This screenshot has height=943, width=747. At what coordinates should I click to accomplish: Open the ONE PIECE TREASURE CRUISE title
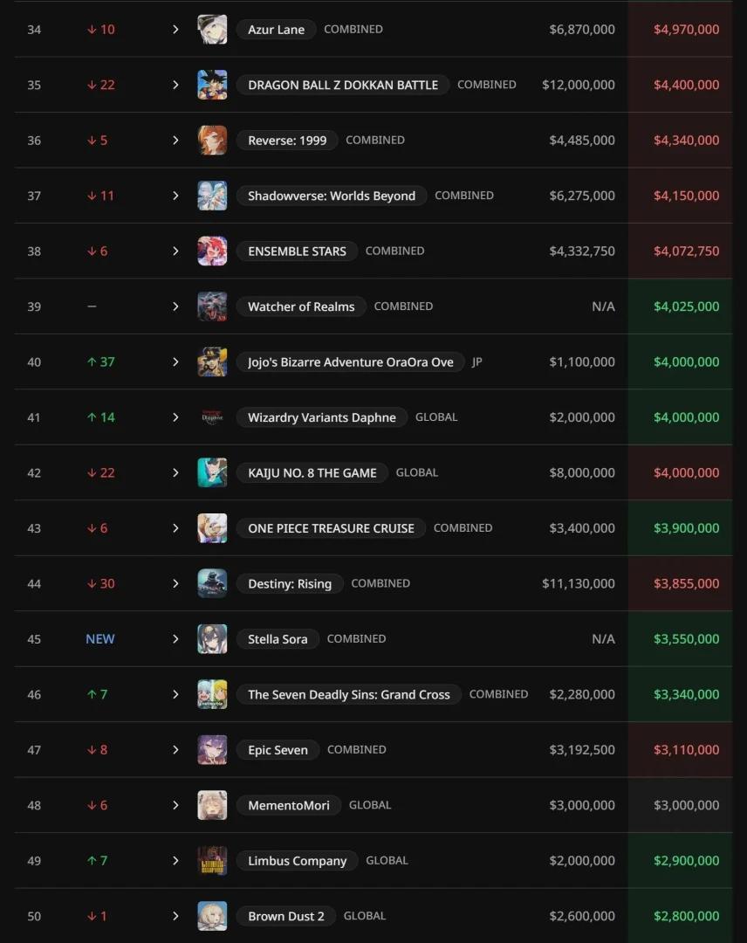coord(331,528)
